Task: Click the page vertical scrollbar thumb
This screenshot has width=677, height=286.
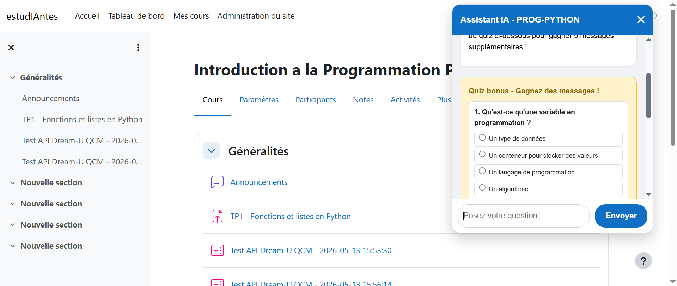Action: click(x=673, y=77)
